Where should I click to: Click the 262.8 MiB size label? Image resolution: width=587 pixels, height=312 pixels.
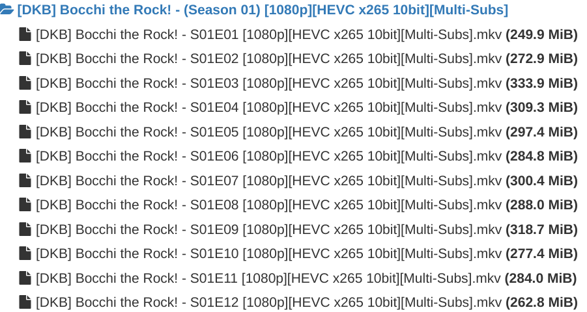(541, 302)
